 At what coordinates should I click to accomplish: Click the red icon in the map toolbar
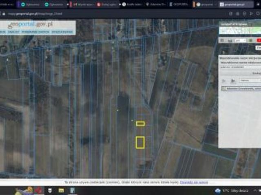259,40
